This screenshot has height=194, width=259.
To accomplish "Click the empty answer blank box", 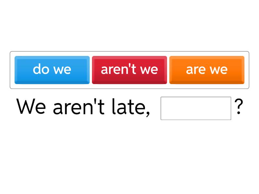I will [x=196, y=108].
